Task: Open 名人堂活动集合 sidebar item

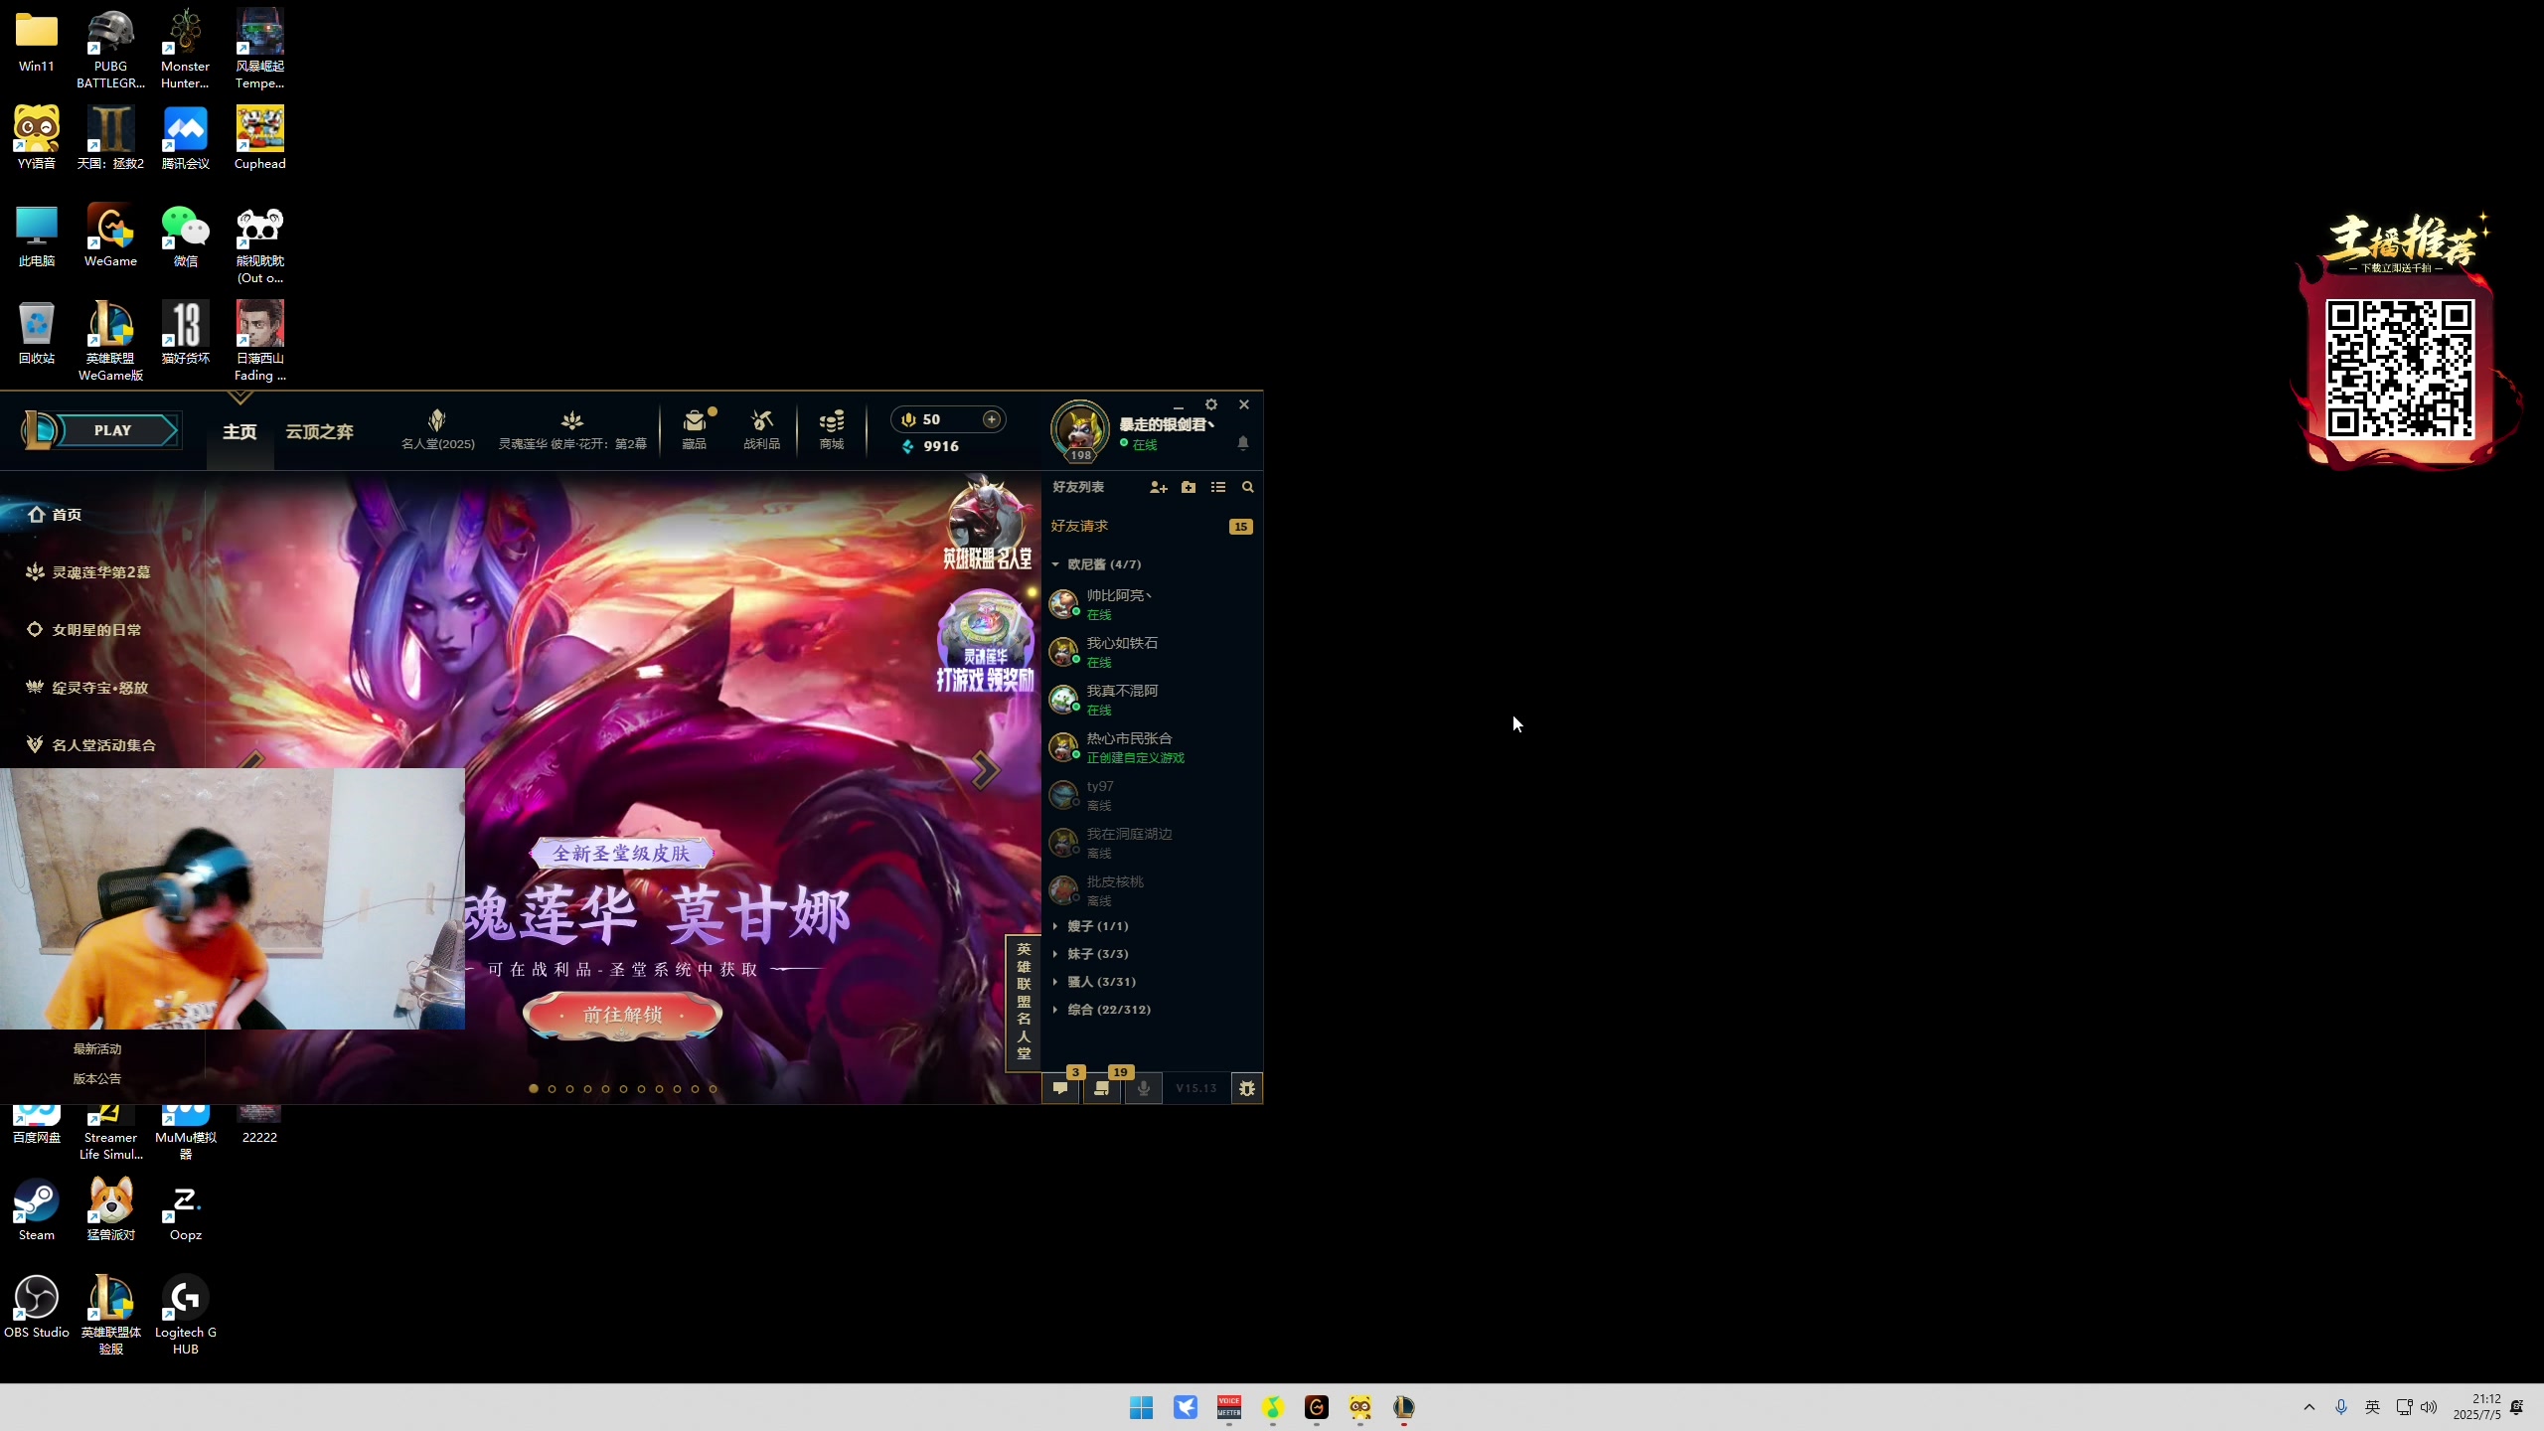Action: tap(90, 745)
